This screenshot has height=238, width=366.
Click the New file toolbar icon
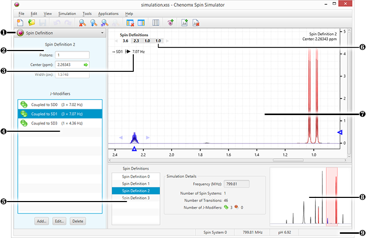click(20, 22)
